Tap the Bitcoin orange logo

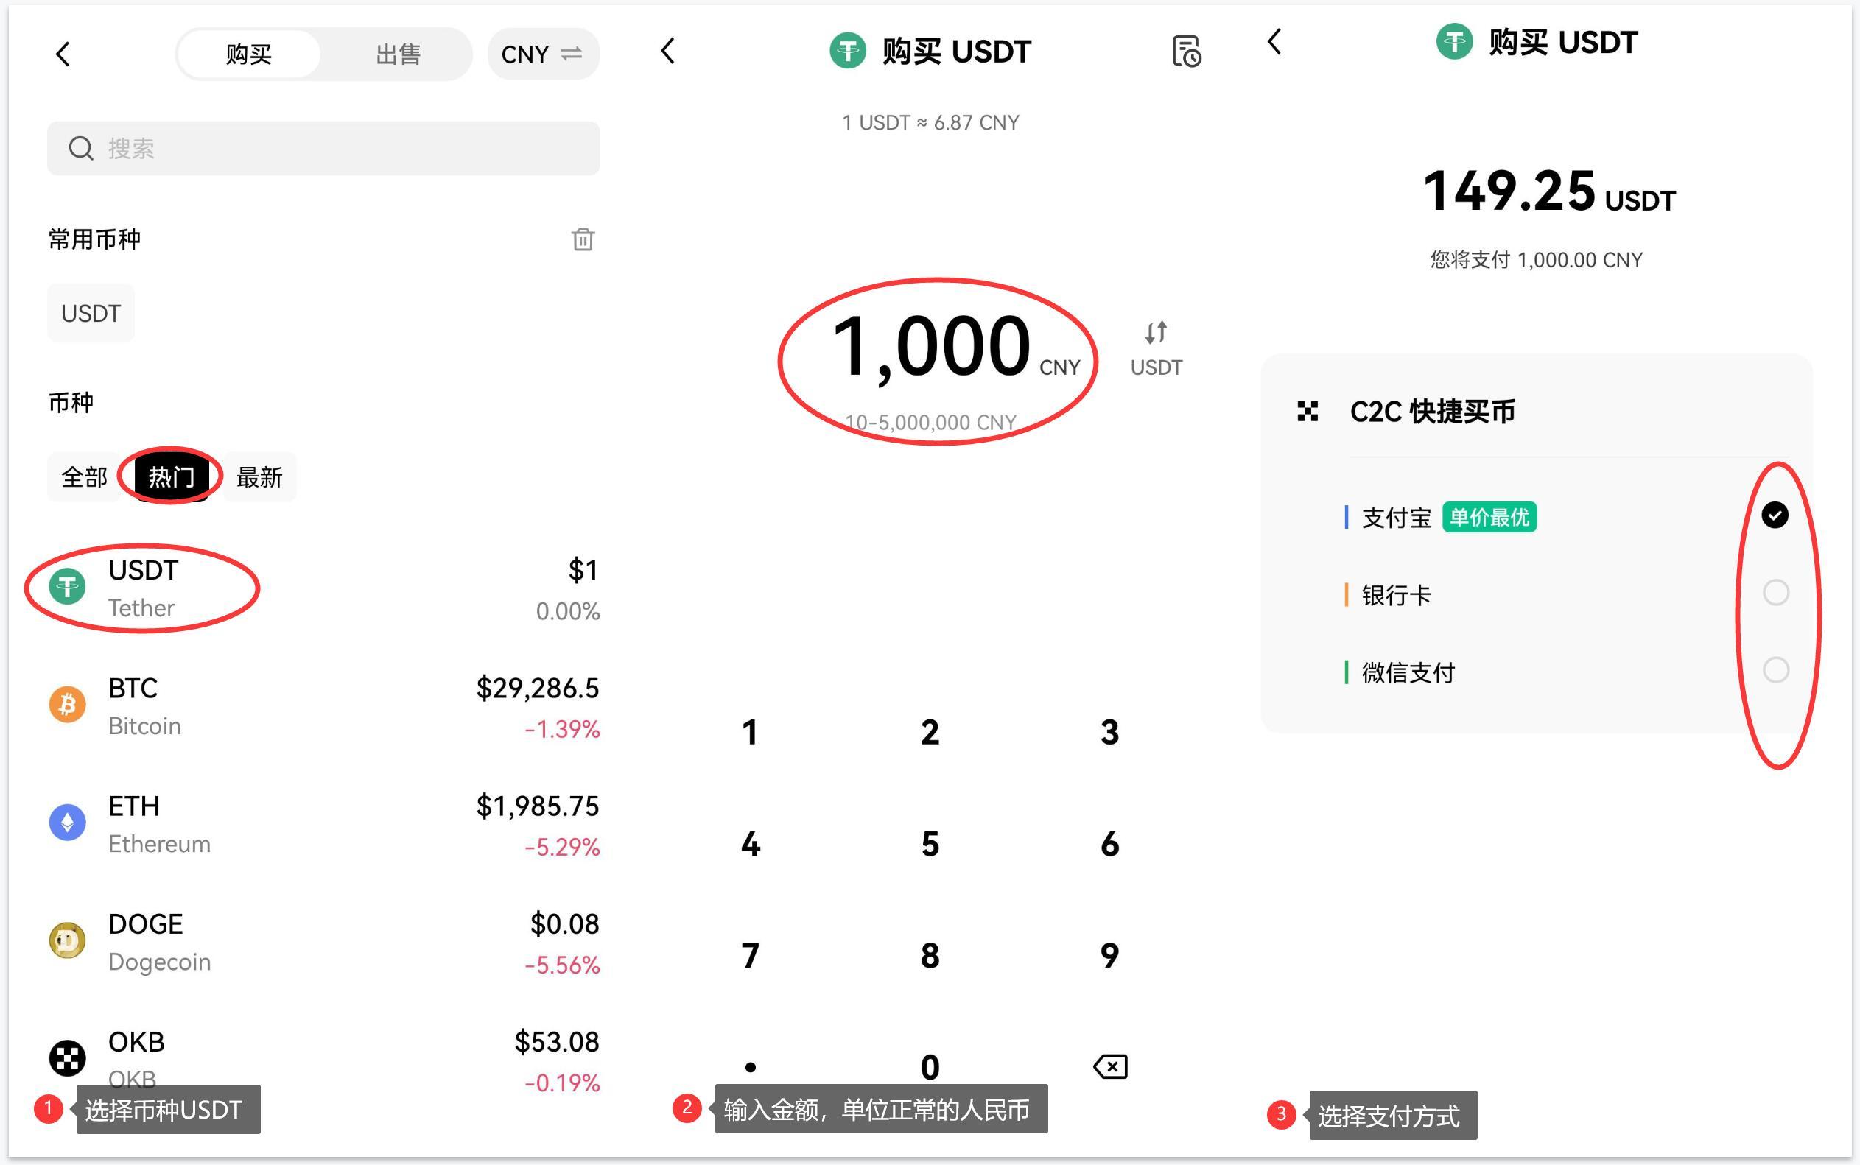[67, 704]
